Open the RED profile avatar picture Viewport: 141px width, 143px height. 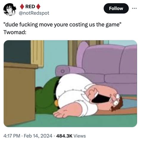(x=10, y=10)
